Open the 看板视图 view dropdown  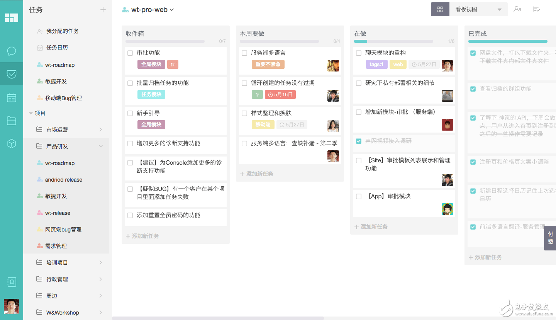(x=478, y=9)
